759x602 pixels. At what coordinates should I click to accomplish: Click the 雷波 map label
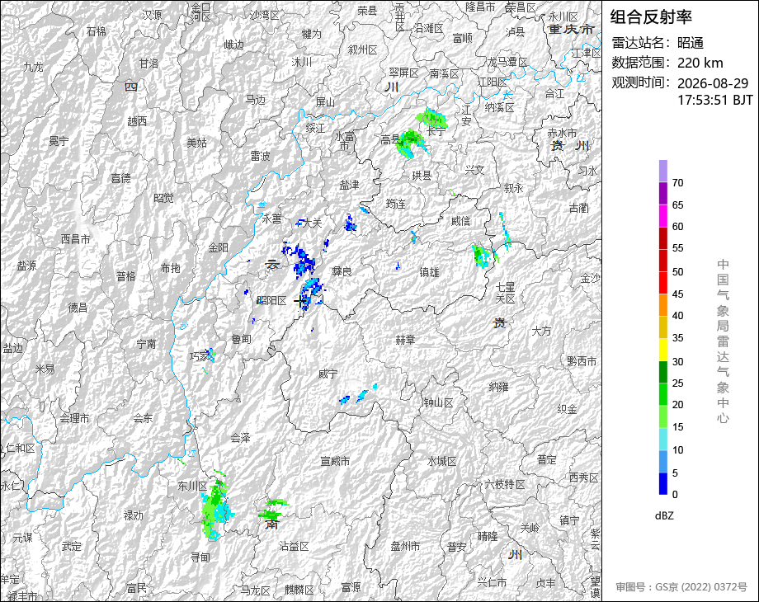pos(260,157)
